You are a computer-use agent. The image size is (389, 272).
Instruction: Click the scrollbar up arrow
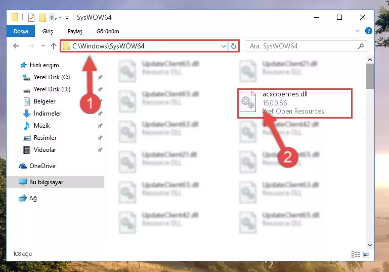pyautogui.click(x=370, y=60)
